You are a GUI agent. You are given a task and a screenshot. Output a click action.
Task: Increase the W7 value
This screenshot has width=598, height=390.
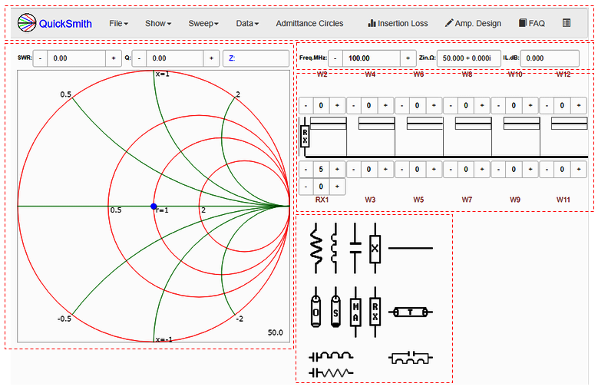[x=482, y=169]
